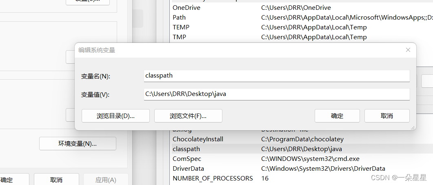This screenshot has width=433, height=185.
Task: Click the value C:\WINDOWS\system32\cmd.exe
Action: (x=311, y=159)
